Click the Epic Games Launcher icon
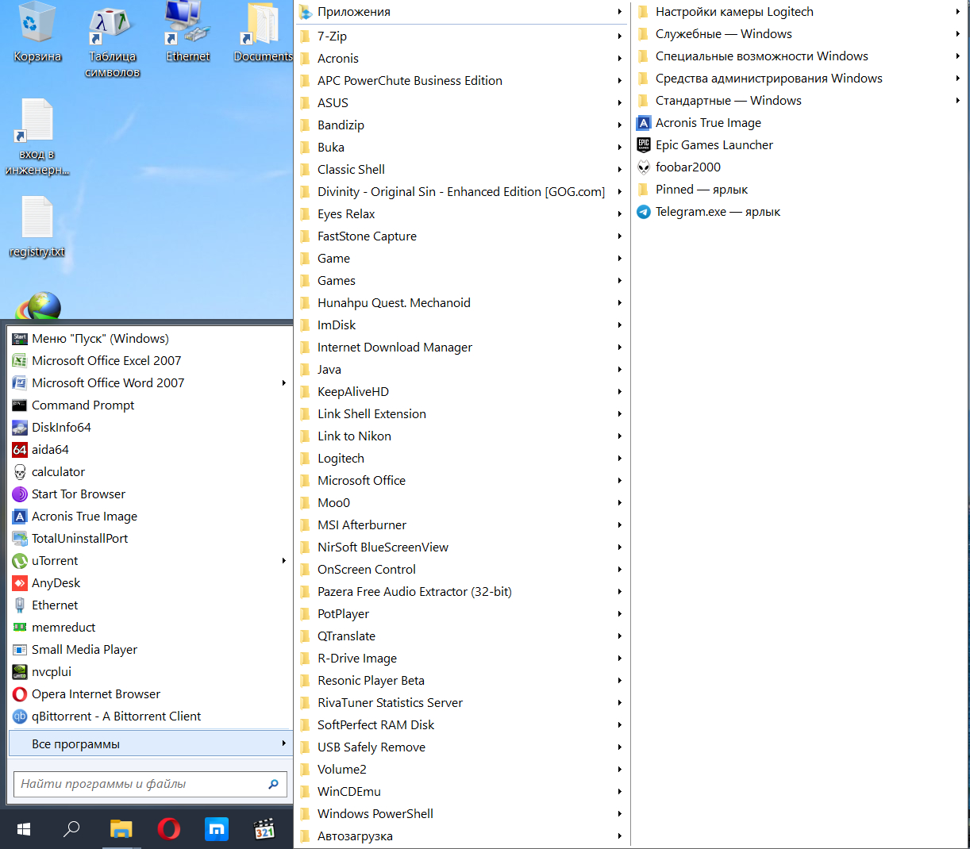Viewport: 970px width, 849px height. pos(644,145)
